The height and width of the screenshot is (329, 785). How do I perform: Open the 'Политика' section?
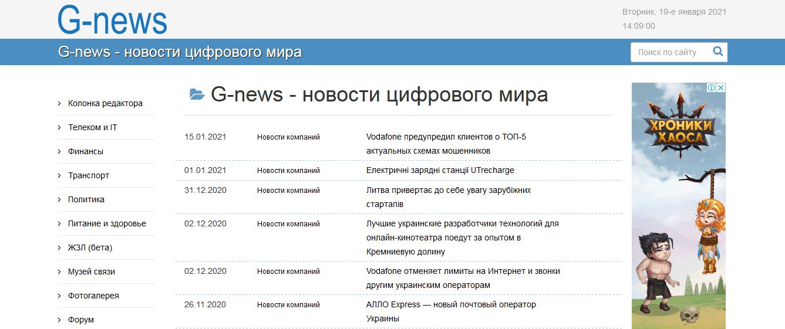pyautogui.click(x=86, y=199)
